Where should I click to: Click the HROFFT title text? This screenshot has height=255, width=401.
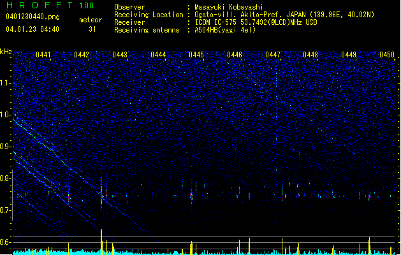click(40, 5)
